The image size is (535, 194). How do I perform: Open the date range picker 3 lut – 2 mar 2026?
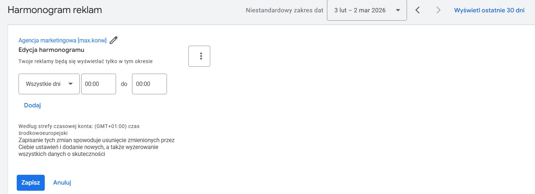pos(367,11)
